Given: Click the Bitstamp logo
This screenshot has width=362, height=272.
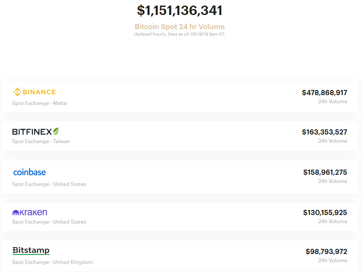Looking at the screenshot, I should point(31,250).
